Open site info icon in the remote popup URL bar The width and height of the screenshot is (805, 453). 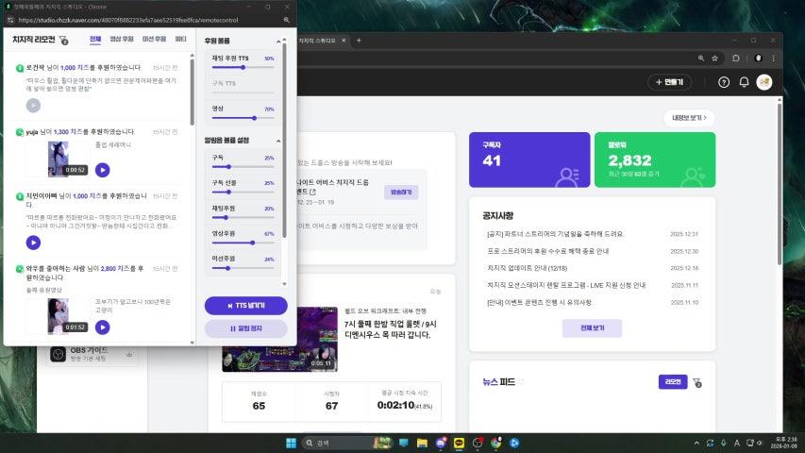(x=9, y=20)
